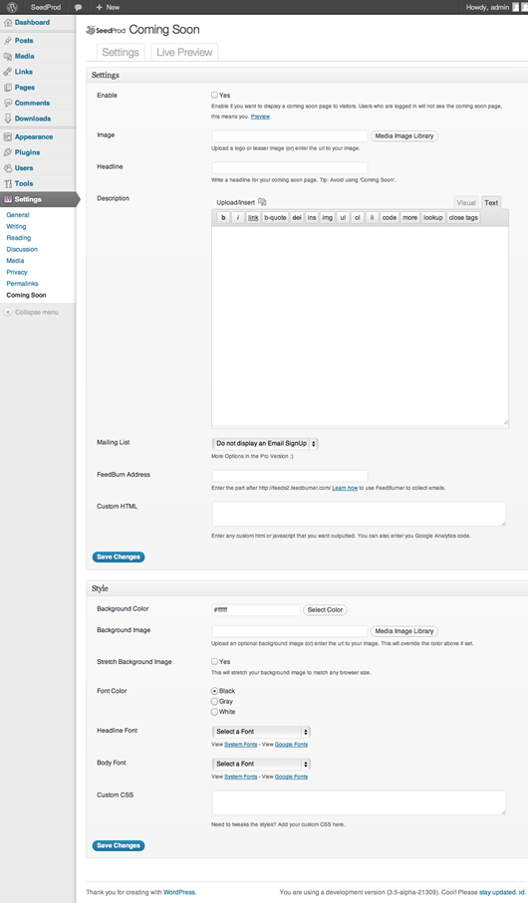The height and width of the screenshot is (903, 528).
Task: Open the comments bubble icon in admin bar
Action: point(79,8)
